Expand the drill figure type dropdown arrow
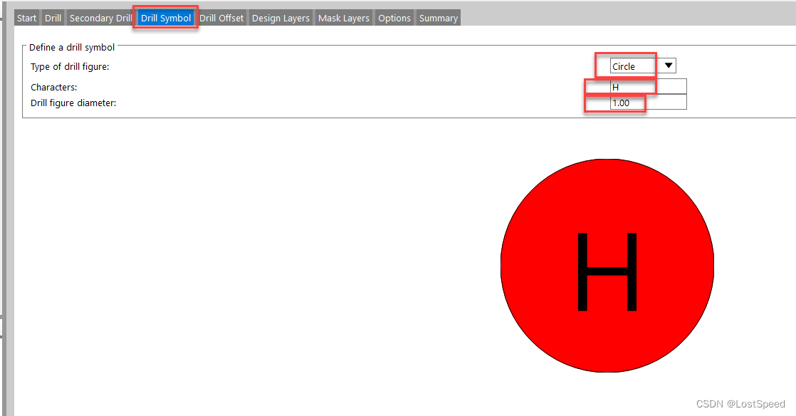 (668, 66)
